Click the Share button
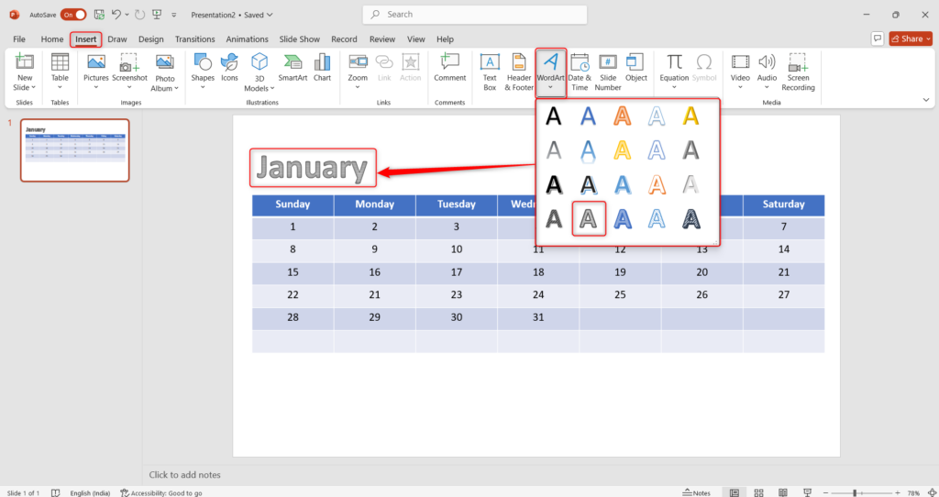 coord(911,39)
